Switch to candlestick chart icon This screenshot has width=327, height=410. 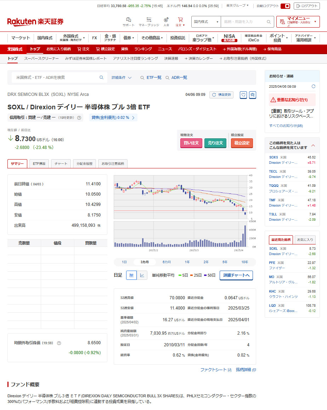tap(131, 275)
